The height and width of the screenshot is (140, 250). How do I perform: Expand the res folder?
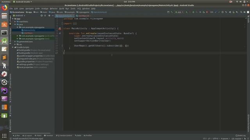pos(15,44)
